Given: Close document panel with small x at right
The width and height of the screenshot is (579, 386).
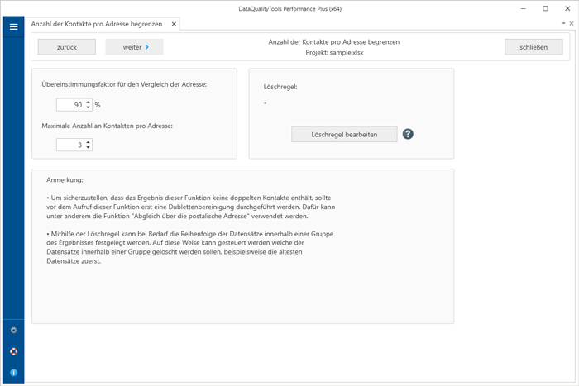Looking at the screenshot, I should tap(572, 23).
